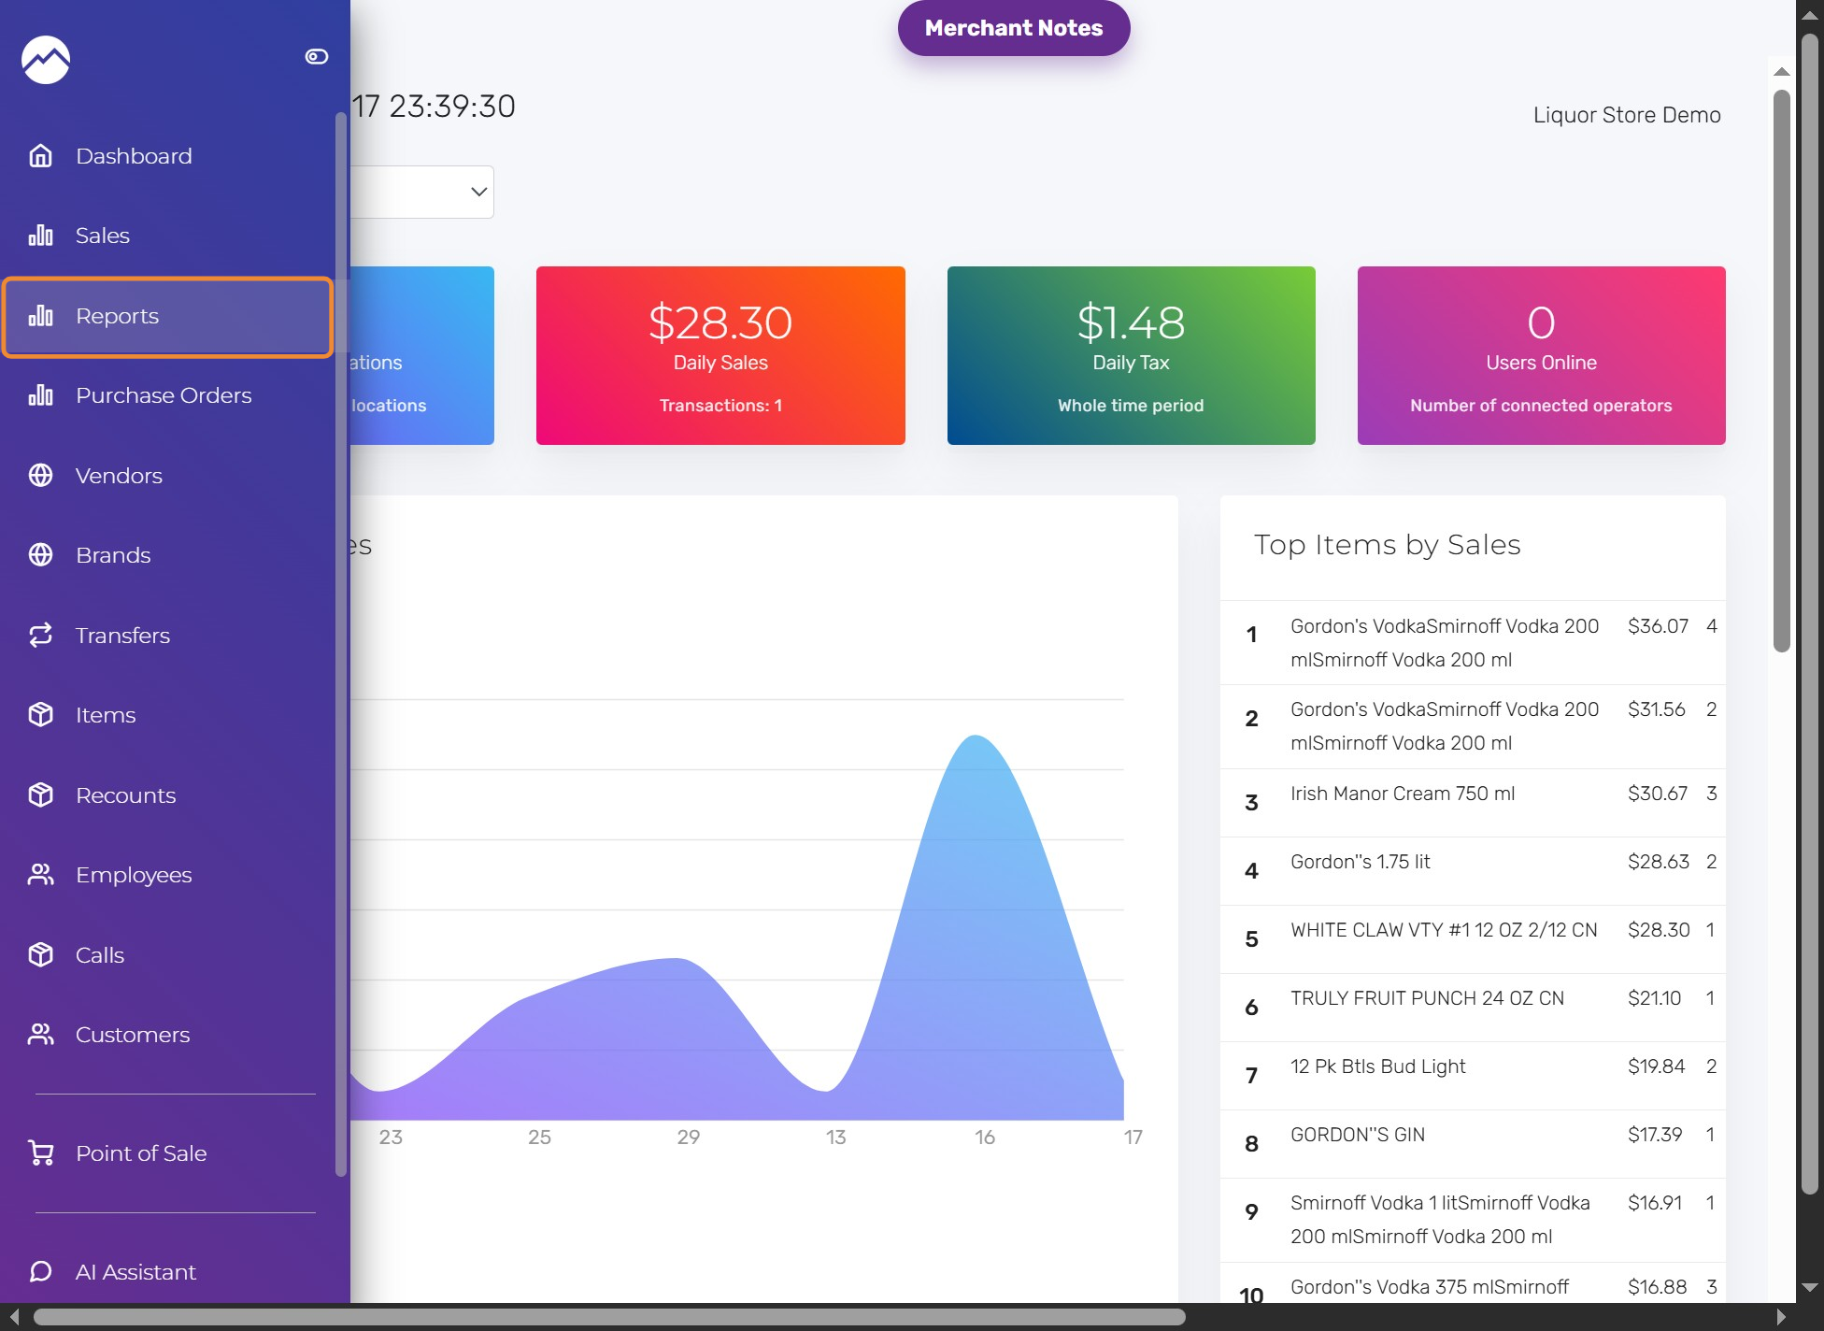The image size is (1824, 1331).
Task: Click the Liquor Store Demo label
Action: point(1627,115)
